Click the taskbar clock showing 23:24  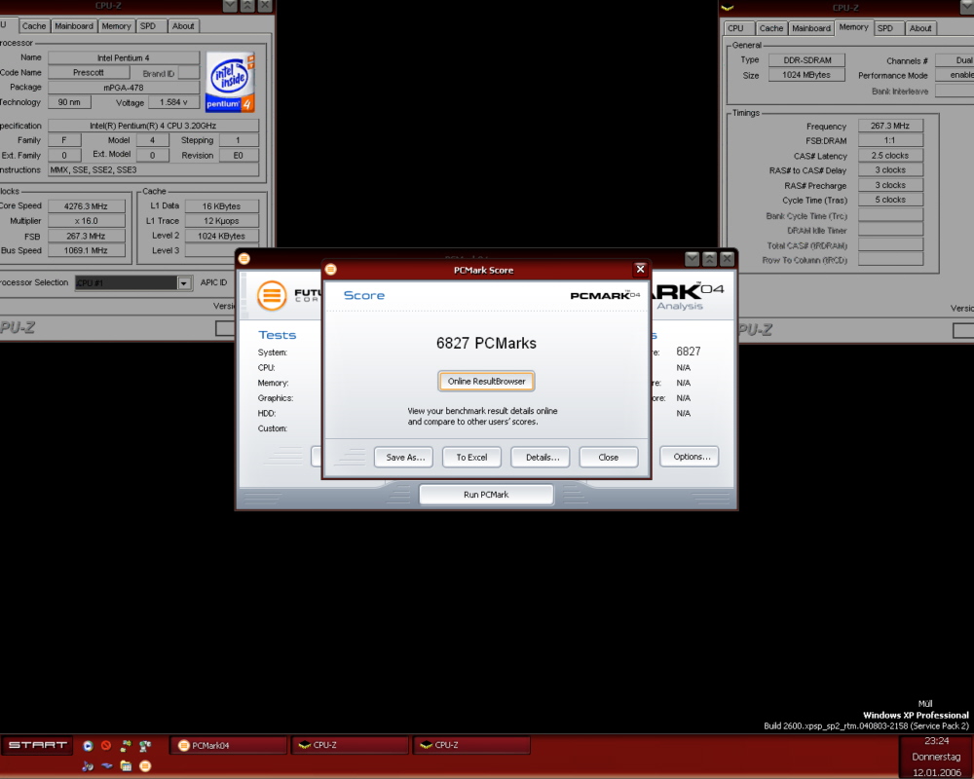(937, 741)
